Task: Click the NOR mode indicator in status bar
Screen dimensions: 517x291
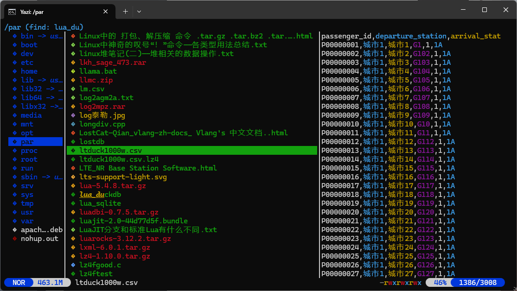Action: click(x=19, y=283)
